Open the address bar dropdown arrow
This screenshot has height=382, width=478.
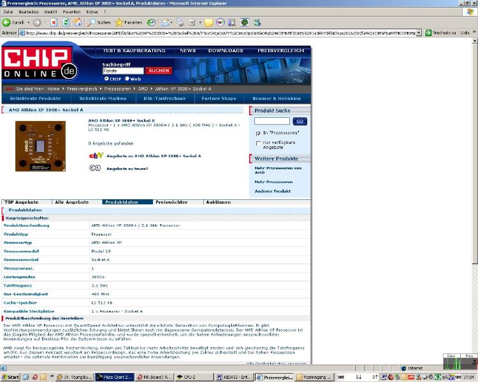(x=419, y=32)
